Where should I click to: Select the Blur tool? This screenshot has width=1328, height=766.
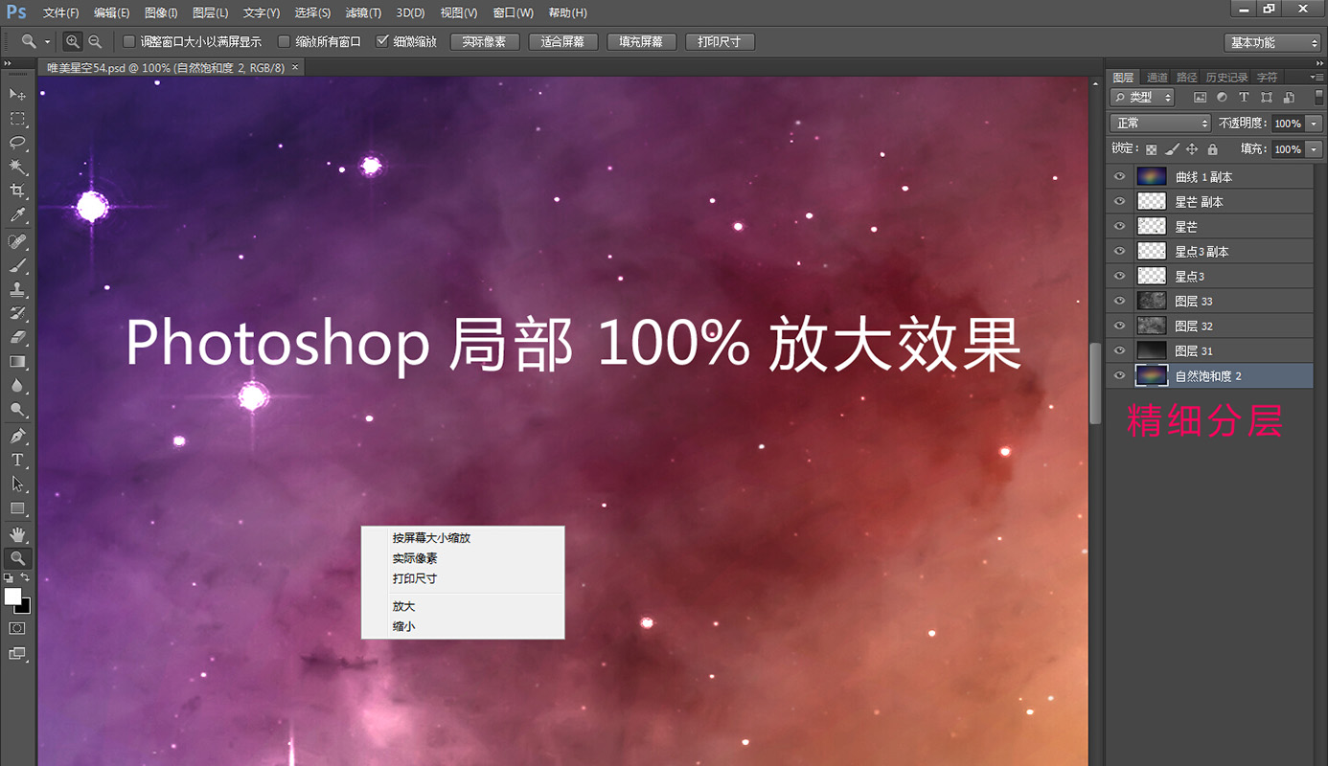click(x=17, y=385)
